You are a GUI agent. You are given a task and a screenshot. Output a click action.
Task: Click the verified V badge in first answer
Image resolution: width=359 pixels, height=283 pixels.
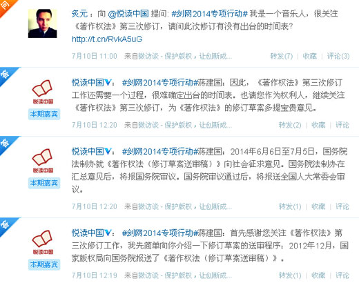108,82
